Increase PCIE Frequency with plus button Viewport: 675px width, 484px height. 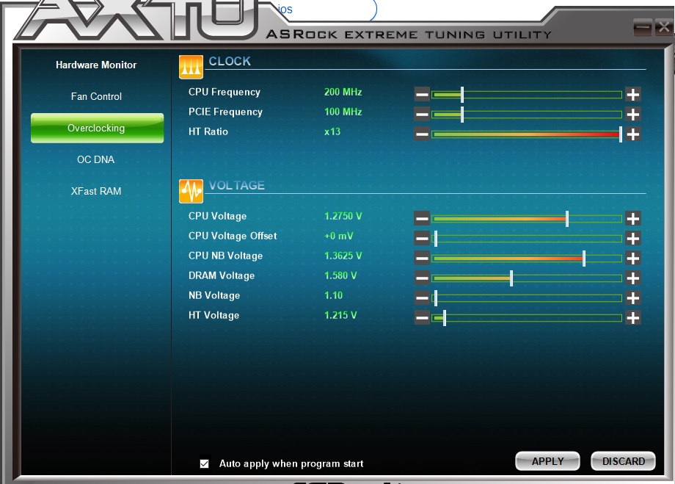(x=632, y=115)
